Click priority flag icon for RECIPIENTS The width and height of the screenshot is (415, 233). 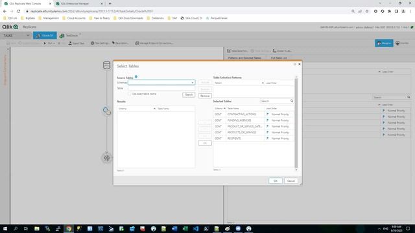click(268, 139)
